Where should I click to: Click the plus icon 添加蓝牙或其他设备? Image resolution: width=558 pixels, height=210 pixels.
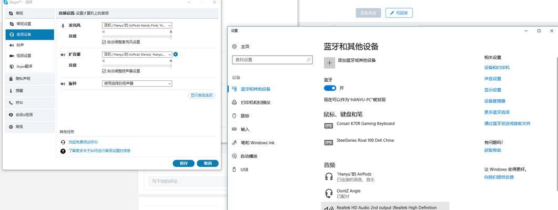click(x=330, y=63)
